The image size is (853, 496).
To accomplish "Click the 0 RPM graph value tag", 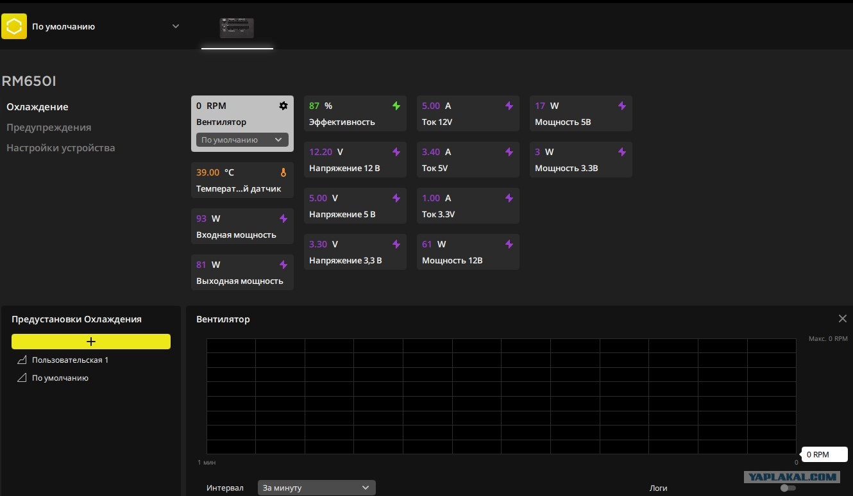I will [x=825, y=454].
